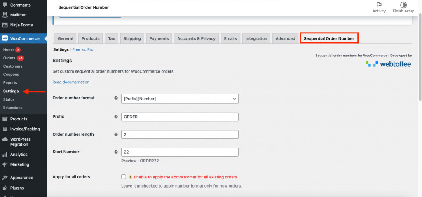Open the Free vs. Pro link
This screenshot has width=422, height=197.
83,49
